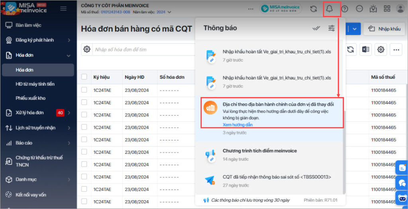The image size is (408, 209).
Task: Tick the checkbox of the sixth 1C24TAE row
Action: coord(84,152)
